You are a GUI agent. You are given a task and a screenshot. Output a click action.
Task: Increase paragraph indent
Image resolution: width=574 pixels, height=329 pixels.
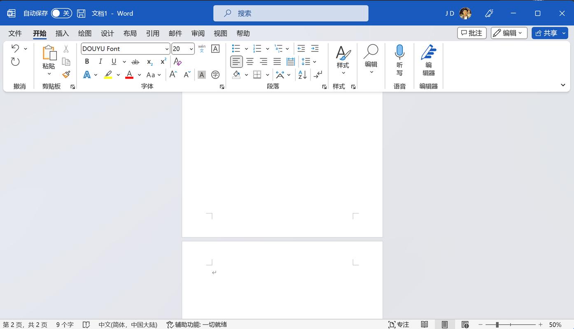click(x=315, y=49)
